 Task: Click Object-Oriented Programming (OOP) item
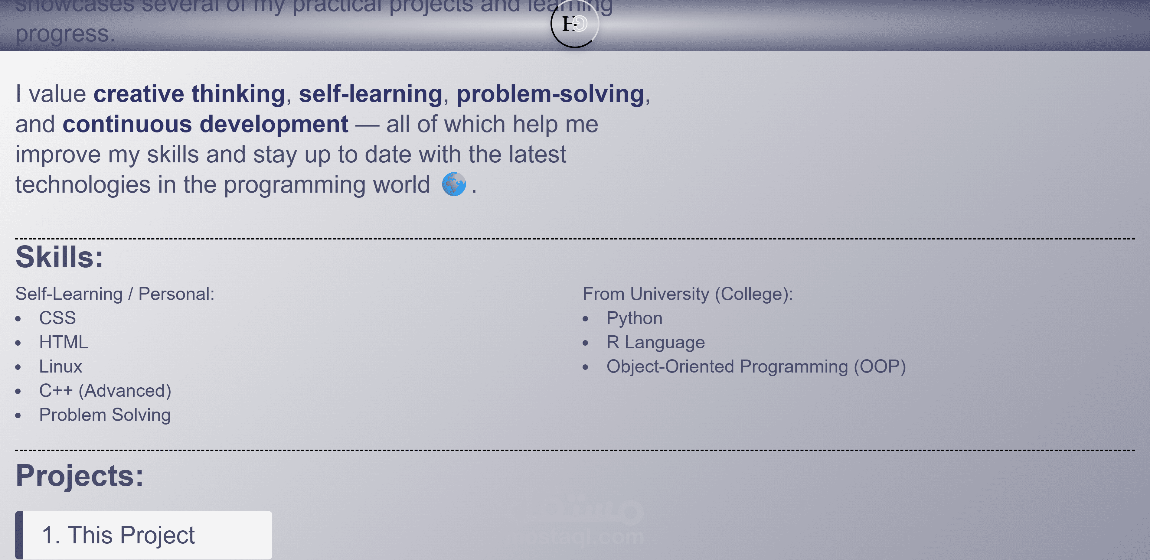pyautogui.click(x=756, y=366)
